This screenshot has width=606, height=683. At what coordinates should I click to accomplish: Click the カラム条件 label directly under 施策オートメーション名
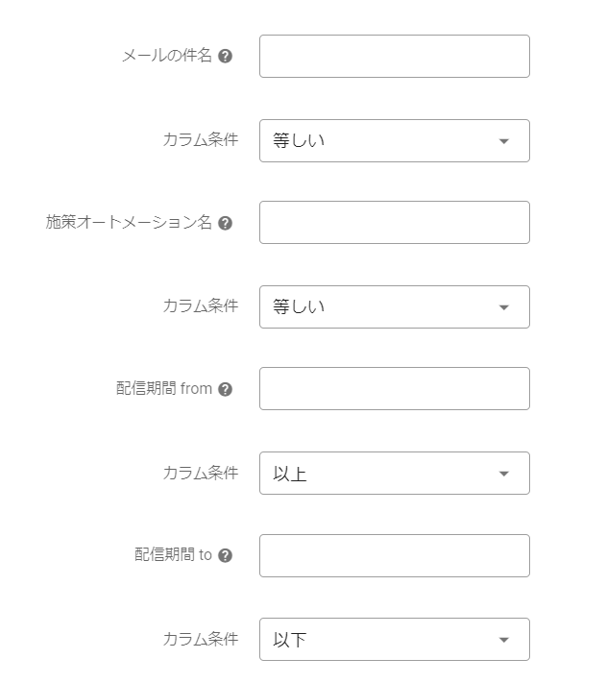[200, 307]
